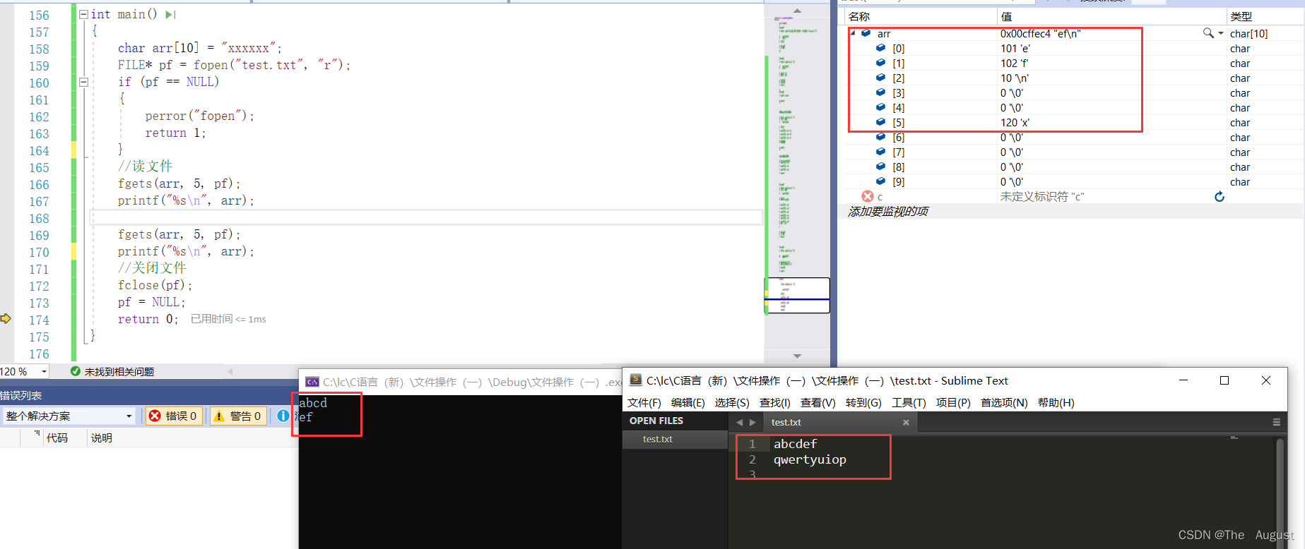
Task: Click the code minimap viewport indicator
Action: pos(797,295)
